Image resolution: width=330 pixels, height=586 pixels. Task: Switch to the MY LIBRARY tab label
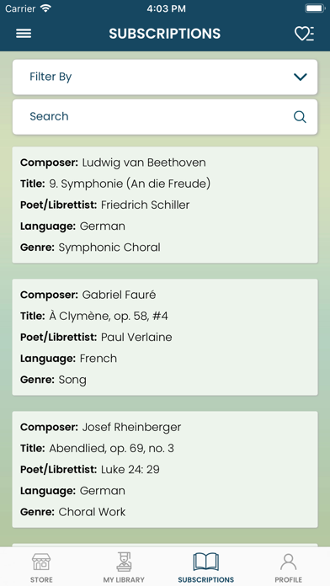click(x=124, y=579)
